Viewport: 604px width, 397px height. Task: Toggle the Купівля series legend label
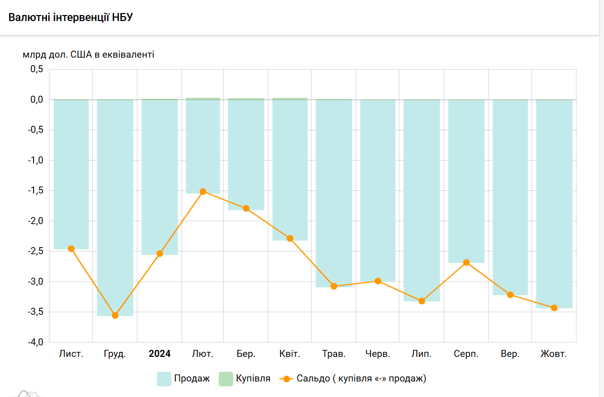[x=253, y=379]
